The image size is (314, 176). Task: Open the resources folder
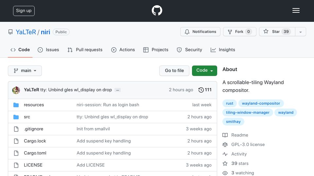click(34, 105)
